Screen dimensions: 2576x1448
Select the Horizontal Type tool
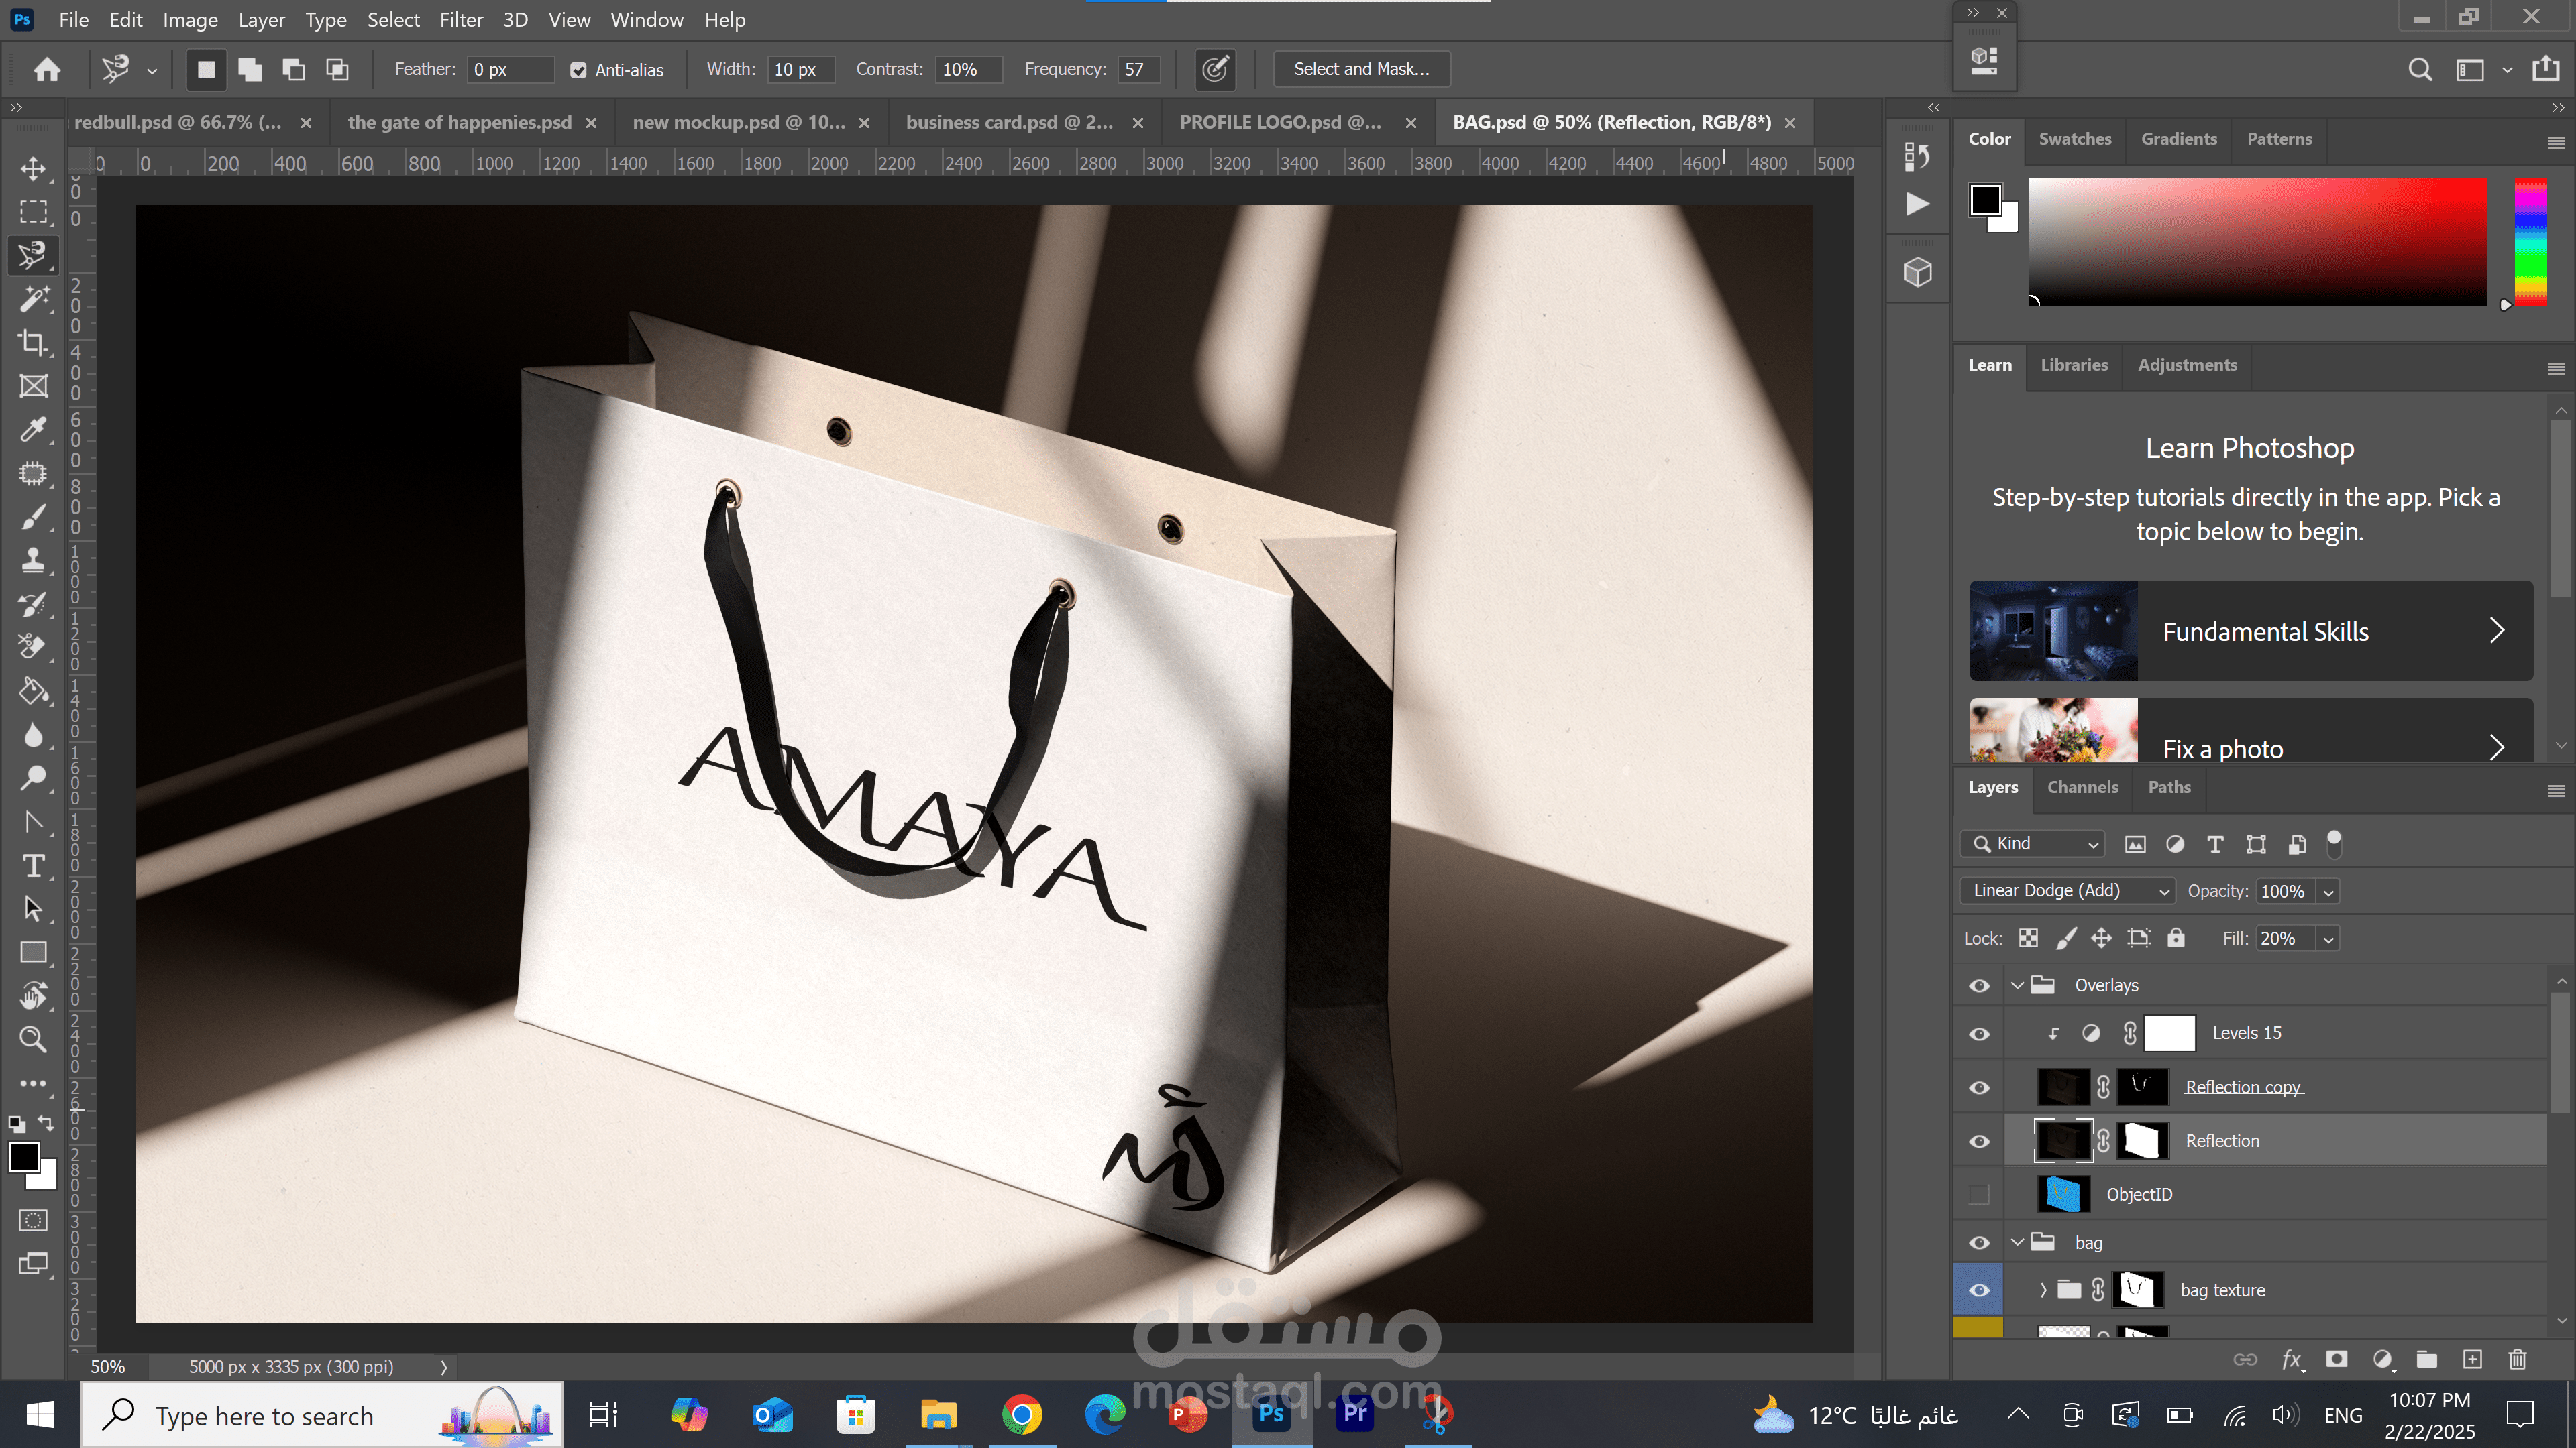[33, 865]
